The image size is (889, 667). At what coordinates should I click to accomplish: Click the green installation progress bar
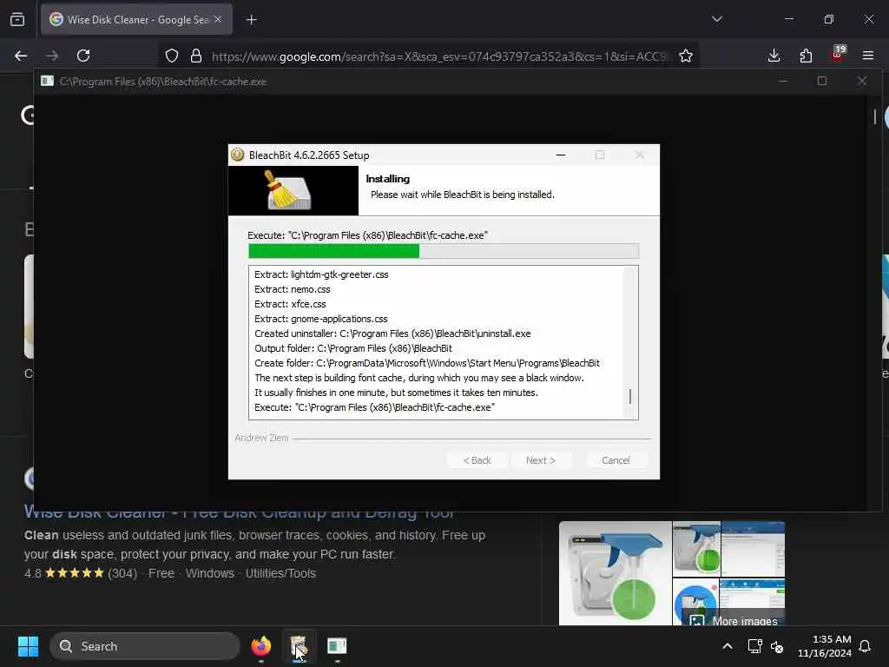(x=444, y=251)
